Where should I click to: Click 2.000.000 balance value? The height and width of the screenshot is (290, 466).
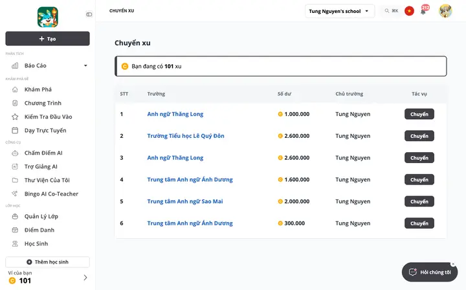[296, 201]
